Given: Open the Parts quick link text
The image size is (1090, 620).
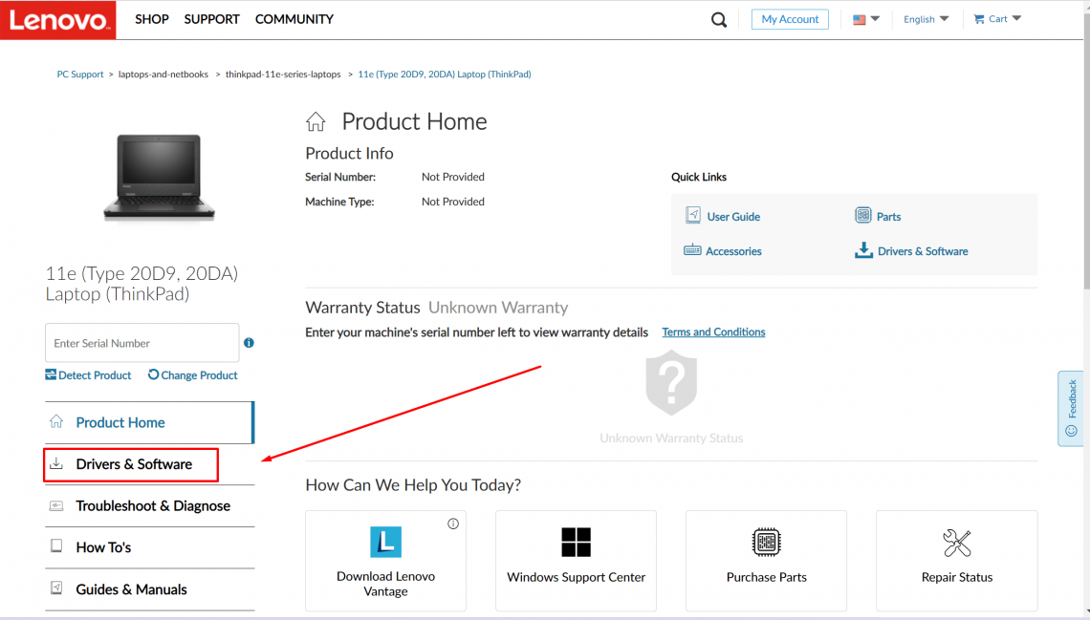Looking at the screenshot, I should click(888, 217).
